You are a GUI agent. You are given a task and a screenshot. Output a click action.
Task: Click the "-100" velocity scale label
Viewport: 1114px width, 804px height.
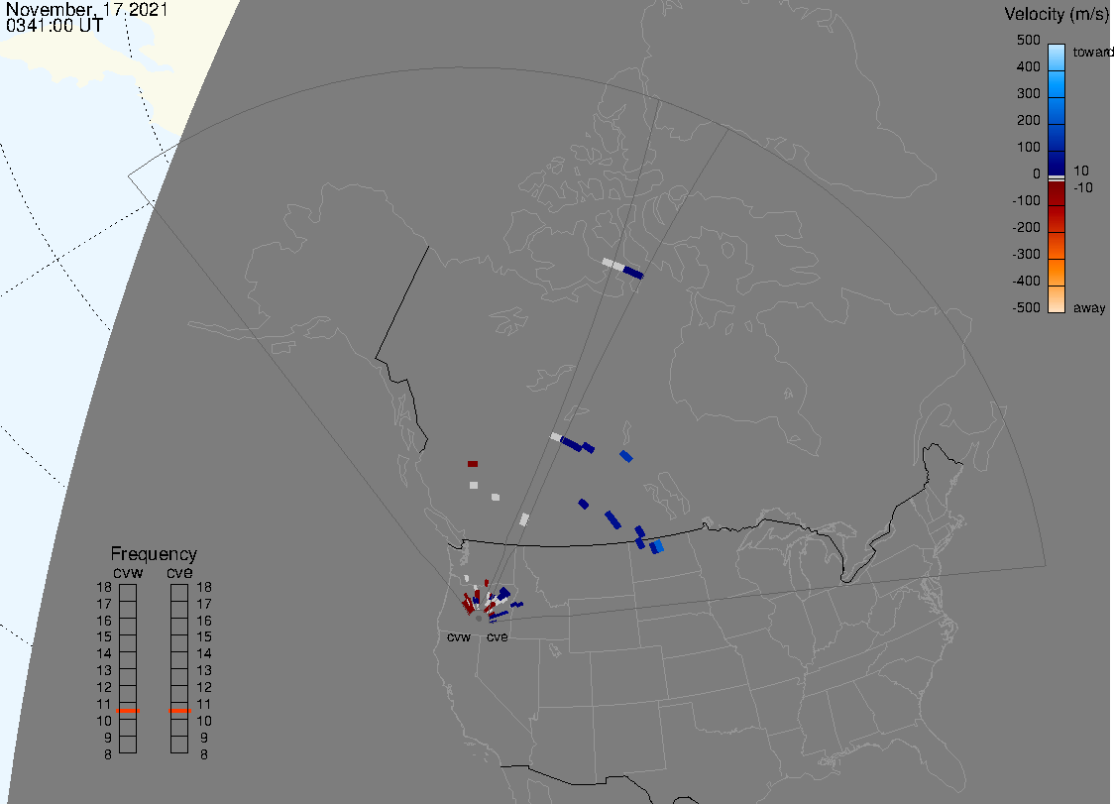1026,200
